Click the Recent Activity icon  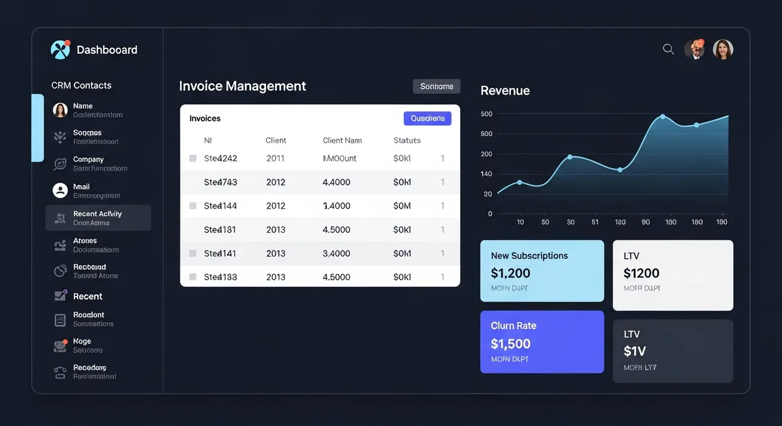click(x=60, y=217)
